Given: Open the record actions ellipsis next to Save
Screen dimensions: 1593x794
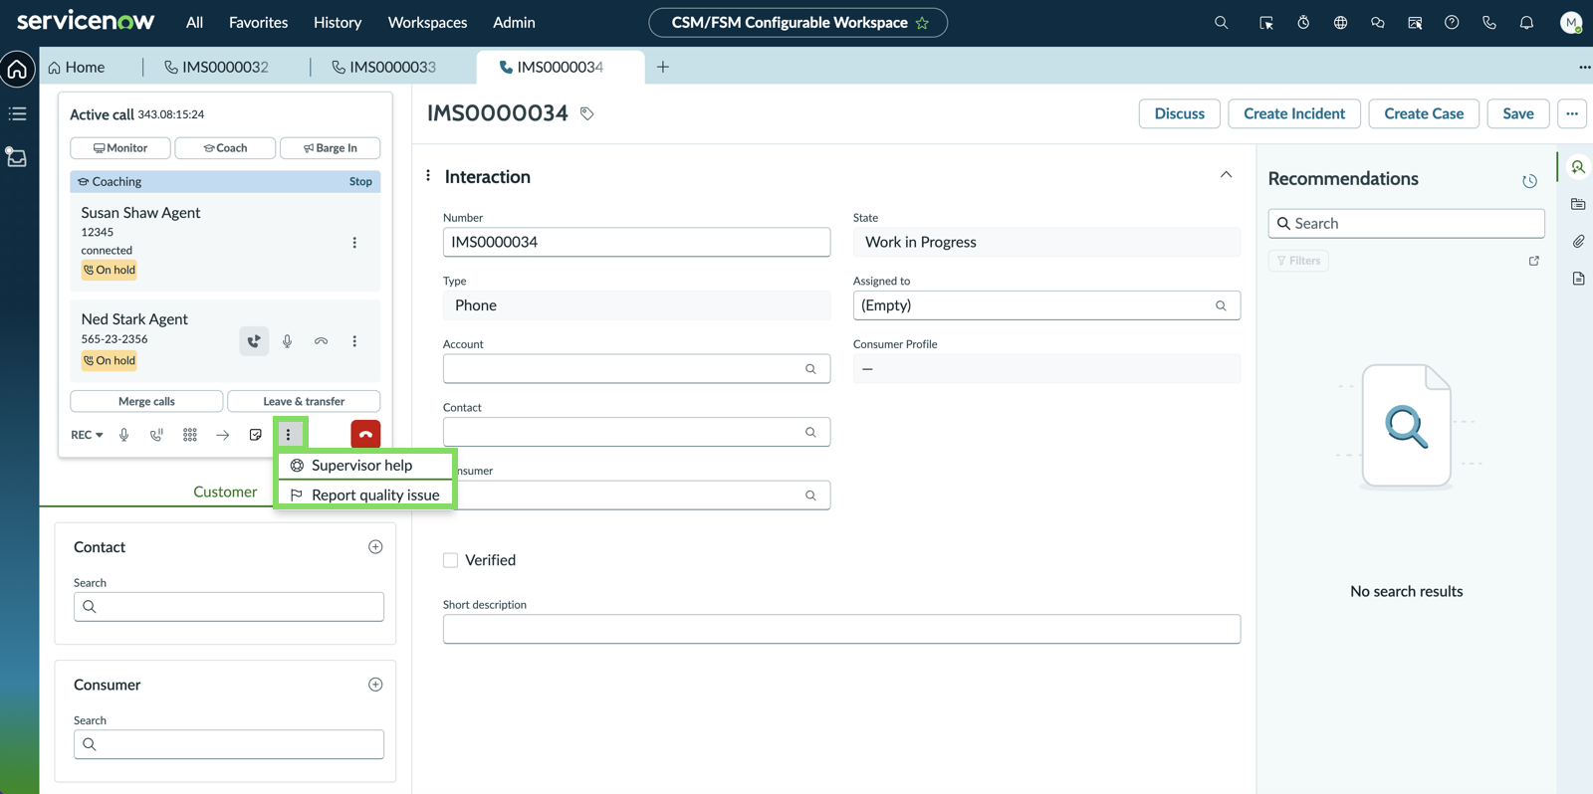Looking at the screenshot, I should 1572,113.
